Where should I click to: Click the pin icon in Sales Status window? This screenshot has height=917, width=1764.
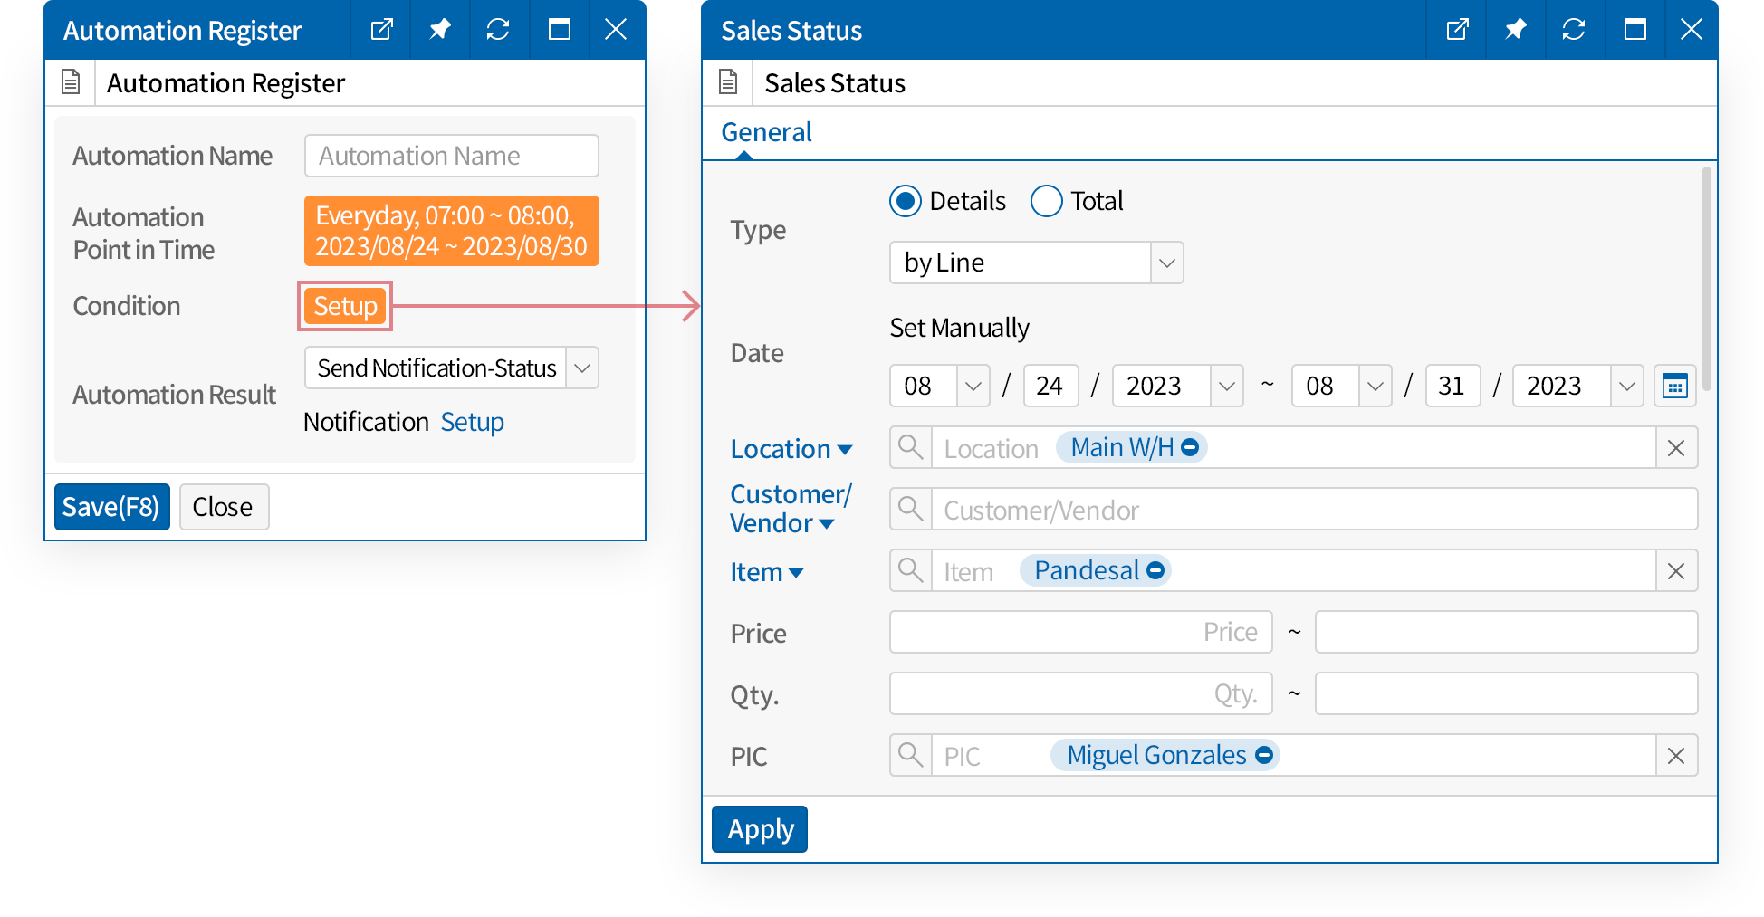tap(1515, 30)
